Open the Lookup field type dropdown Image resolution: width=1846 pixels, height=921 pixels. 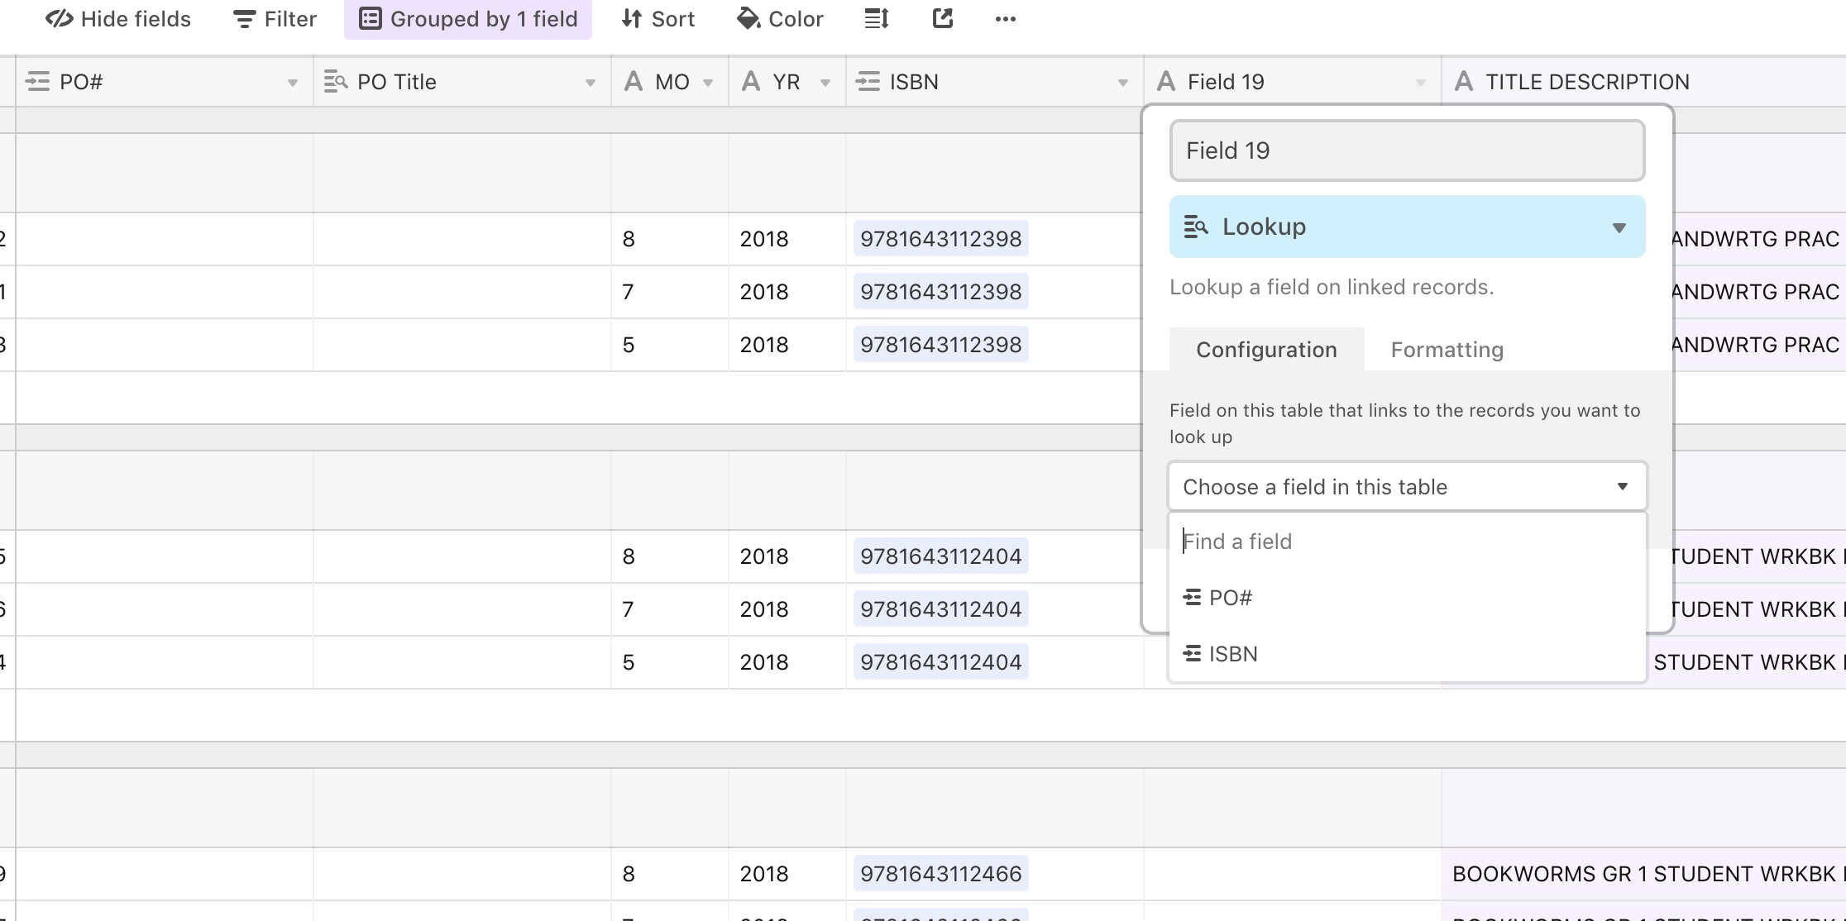coord(1407,227)
